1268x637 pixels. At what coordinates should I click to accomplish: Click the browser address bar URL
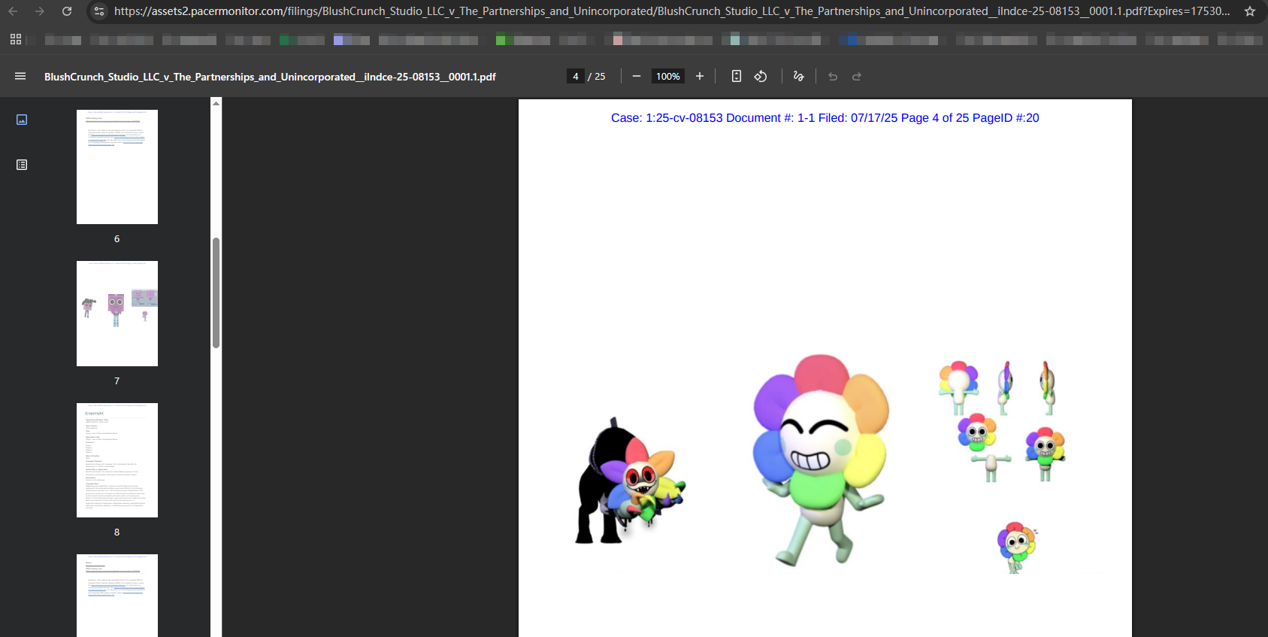(671, 11)
